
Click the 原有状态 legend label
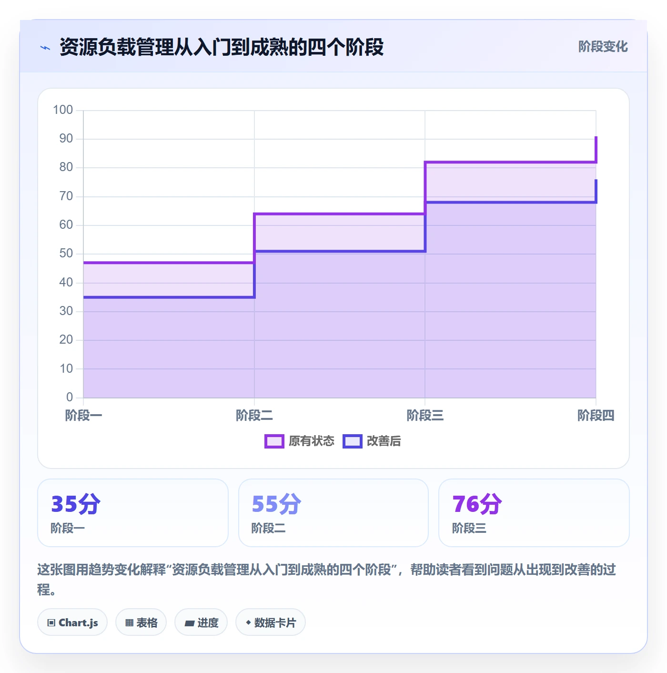point(312,441)
